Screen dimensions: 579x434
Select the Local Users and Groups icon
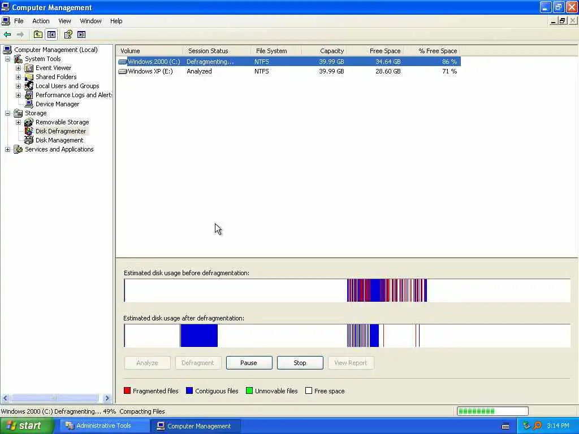(29, 86)
